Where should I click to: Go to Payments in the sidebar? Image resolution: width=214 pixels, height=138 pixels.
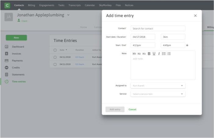pos(17,60)
